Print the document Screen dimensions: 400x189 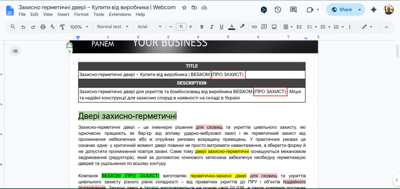click(x=43, y=27)
